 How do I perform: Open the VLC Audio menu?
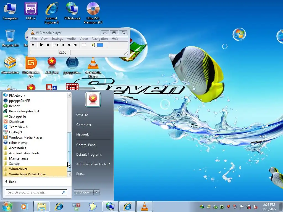71,39
